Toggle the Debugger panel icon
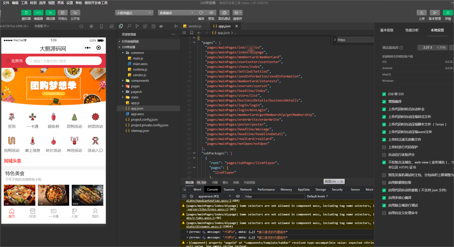The height and width of the screenshot is (247, 454). 50,13
